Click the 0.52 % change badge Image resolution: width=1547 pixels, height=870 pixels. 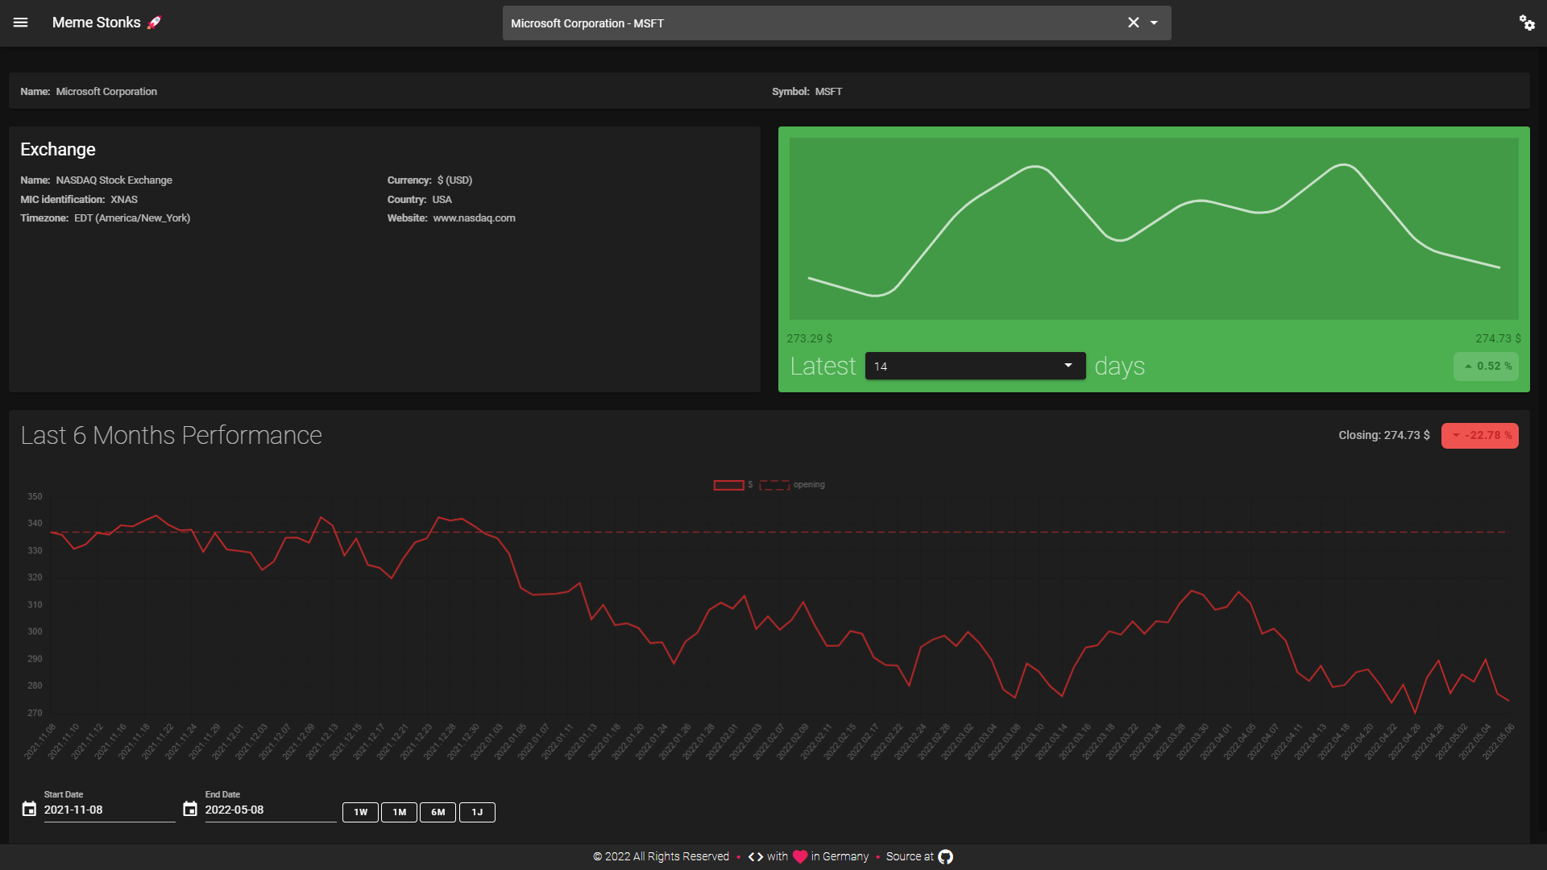1487,367
